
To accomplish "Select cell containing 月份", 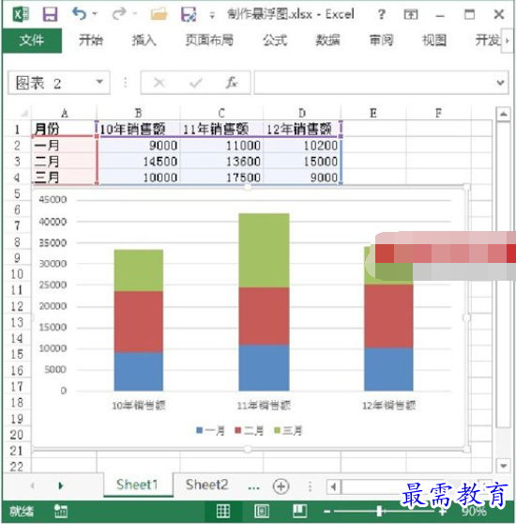I will 64,129.
